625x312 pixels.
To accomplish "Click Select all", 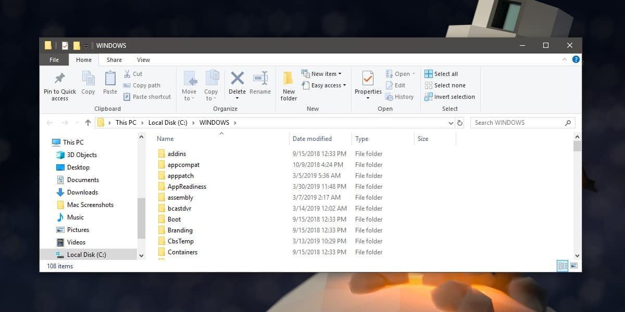I will (x=441, y=74).
